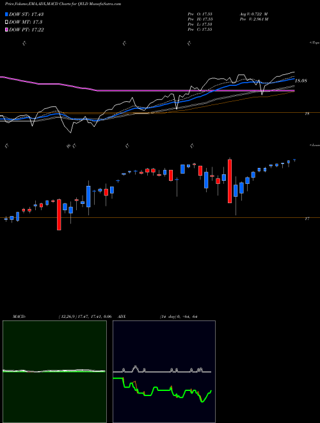
Task: Click the green ADX line in ADX panel
Action: pyautogui.click(x=162, y=390)
